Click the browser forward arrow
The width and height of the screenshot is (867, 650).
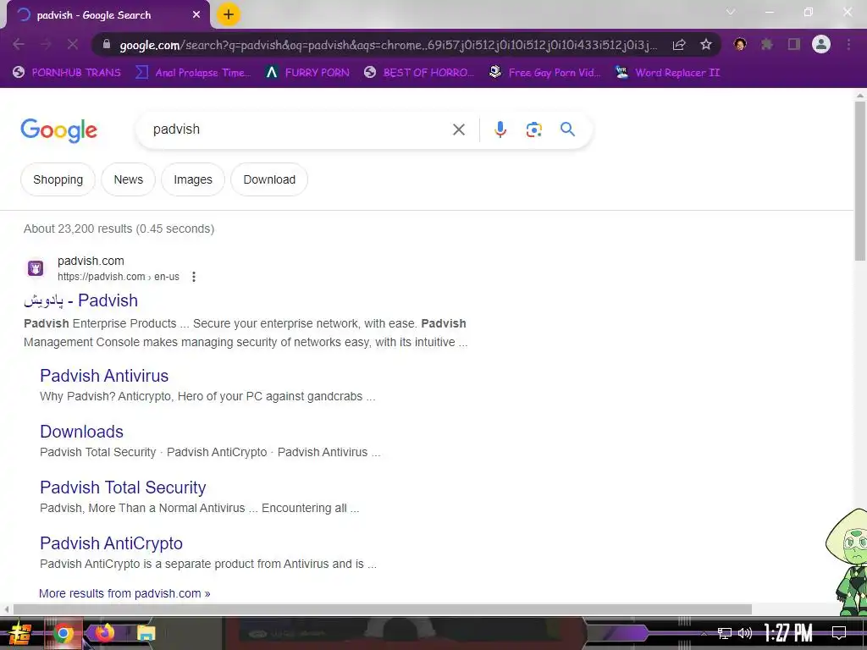(46, 44)
